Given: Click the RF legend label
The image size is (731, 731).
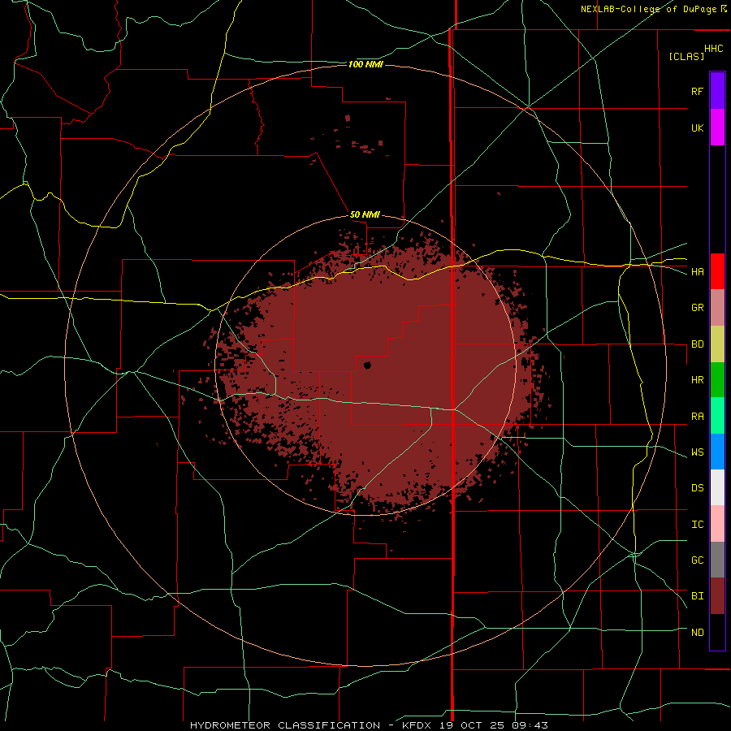Looking at the screenshot, I should [x=697, y=92].
